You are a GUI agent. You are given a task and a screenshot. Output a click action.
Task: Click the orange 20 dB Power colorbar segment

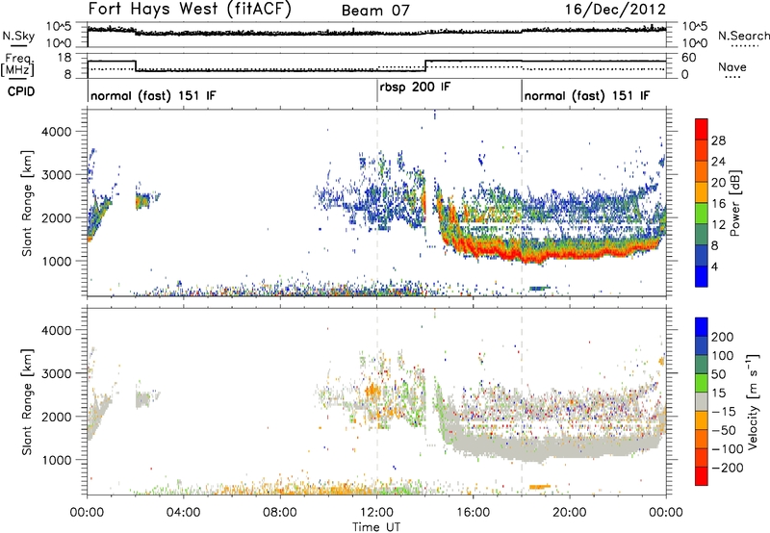click(x=702, y=191)
